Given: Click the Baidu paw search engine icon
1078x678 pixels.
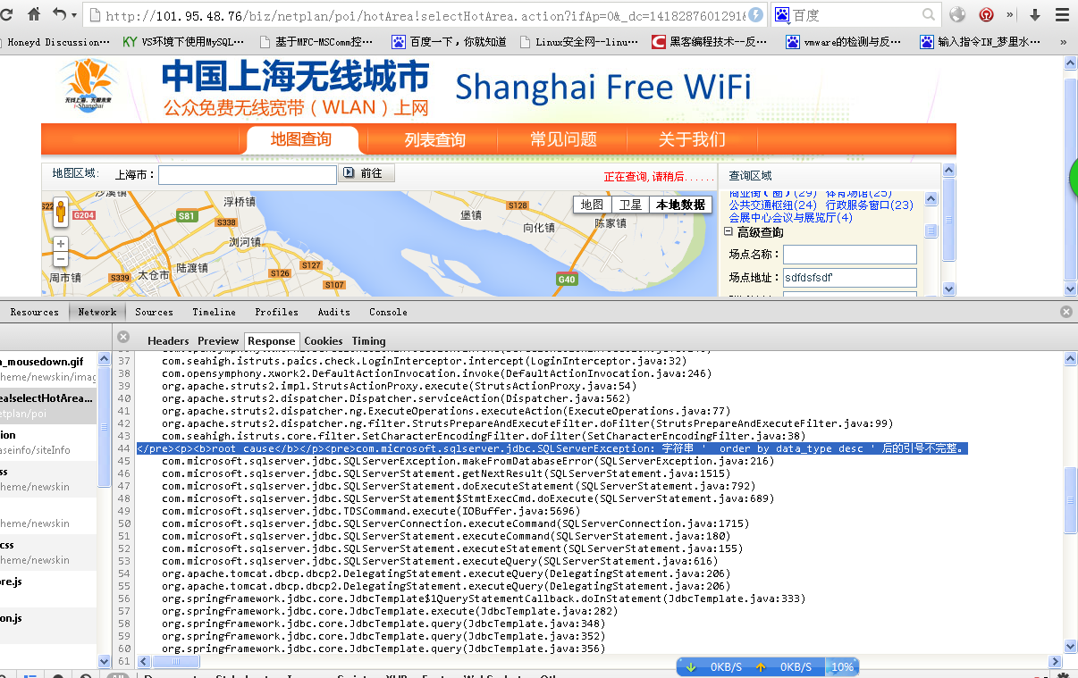Looking at the screenshot, I should [x=782, y=15].
